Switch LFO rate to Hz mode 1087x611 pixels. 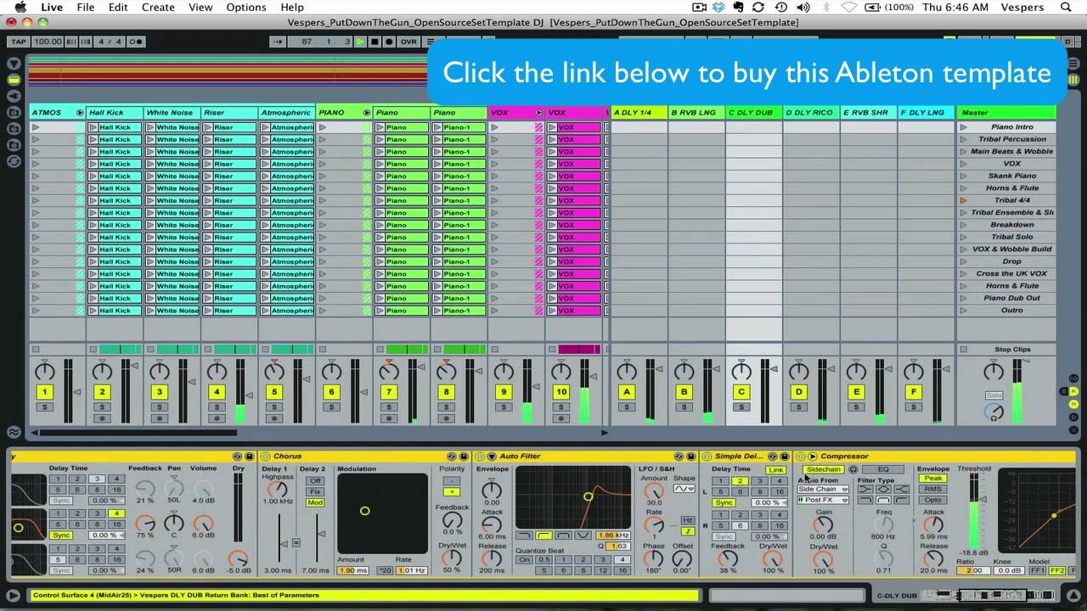pyautogui.click(x=689, y=519)
